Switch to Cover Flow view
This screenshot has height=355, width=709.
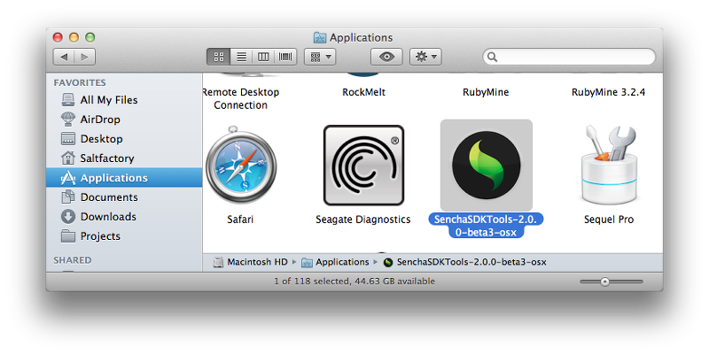(x=285, y=57)
